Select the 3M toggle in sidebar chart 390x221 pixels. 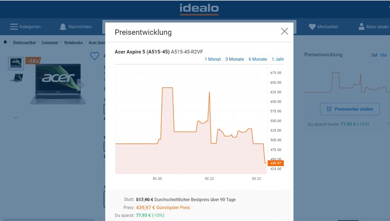click(x=374, y=55)
